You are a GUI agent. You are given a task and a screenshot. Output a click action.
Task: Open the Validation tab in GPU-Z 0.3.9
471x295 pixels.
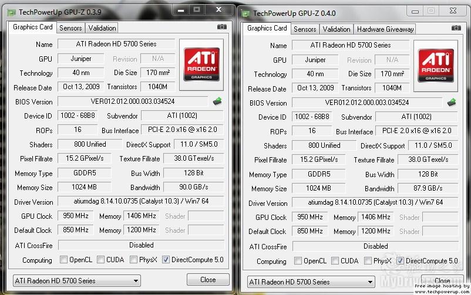tap(102, 28)
